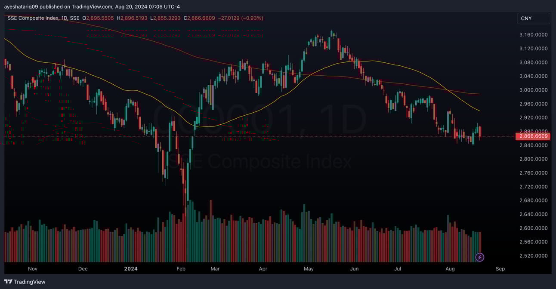This screenshot has height=289, width=556.
Task: Click the 3,080.0000 price axis label
Action: tap(533, 62)
